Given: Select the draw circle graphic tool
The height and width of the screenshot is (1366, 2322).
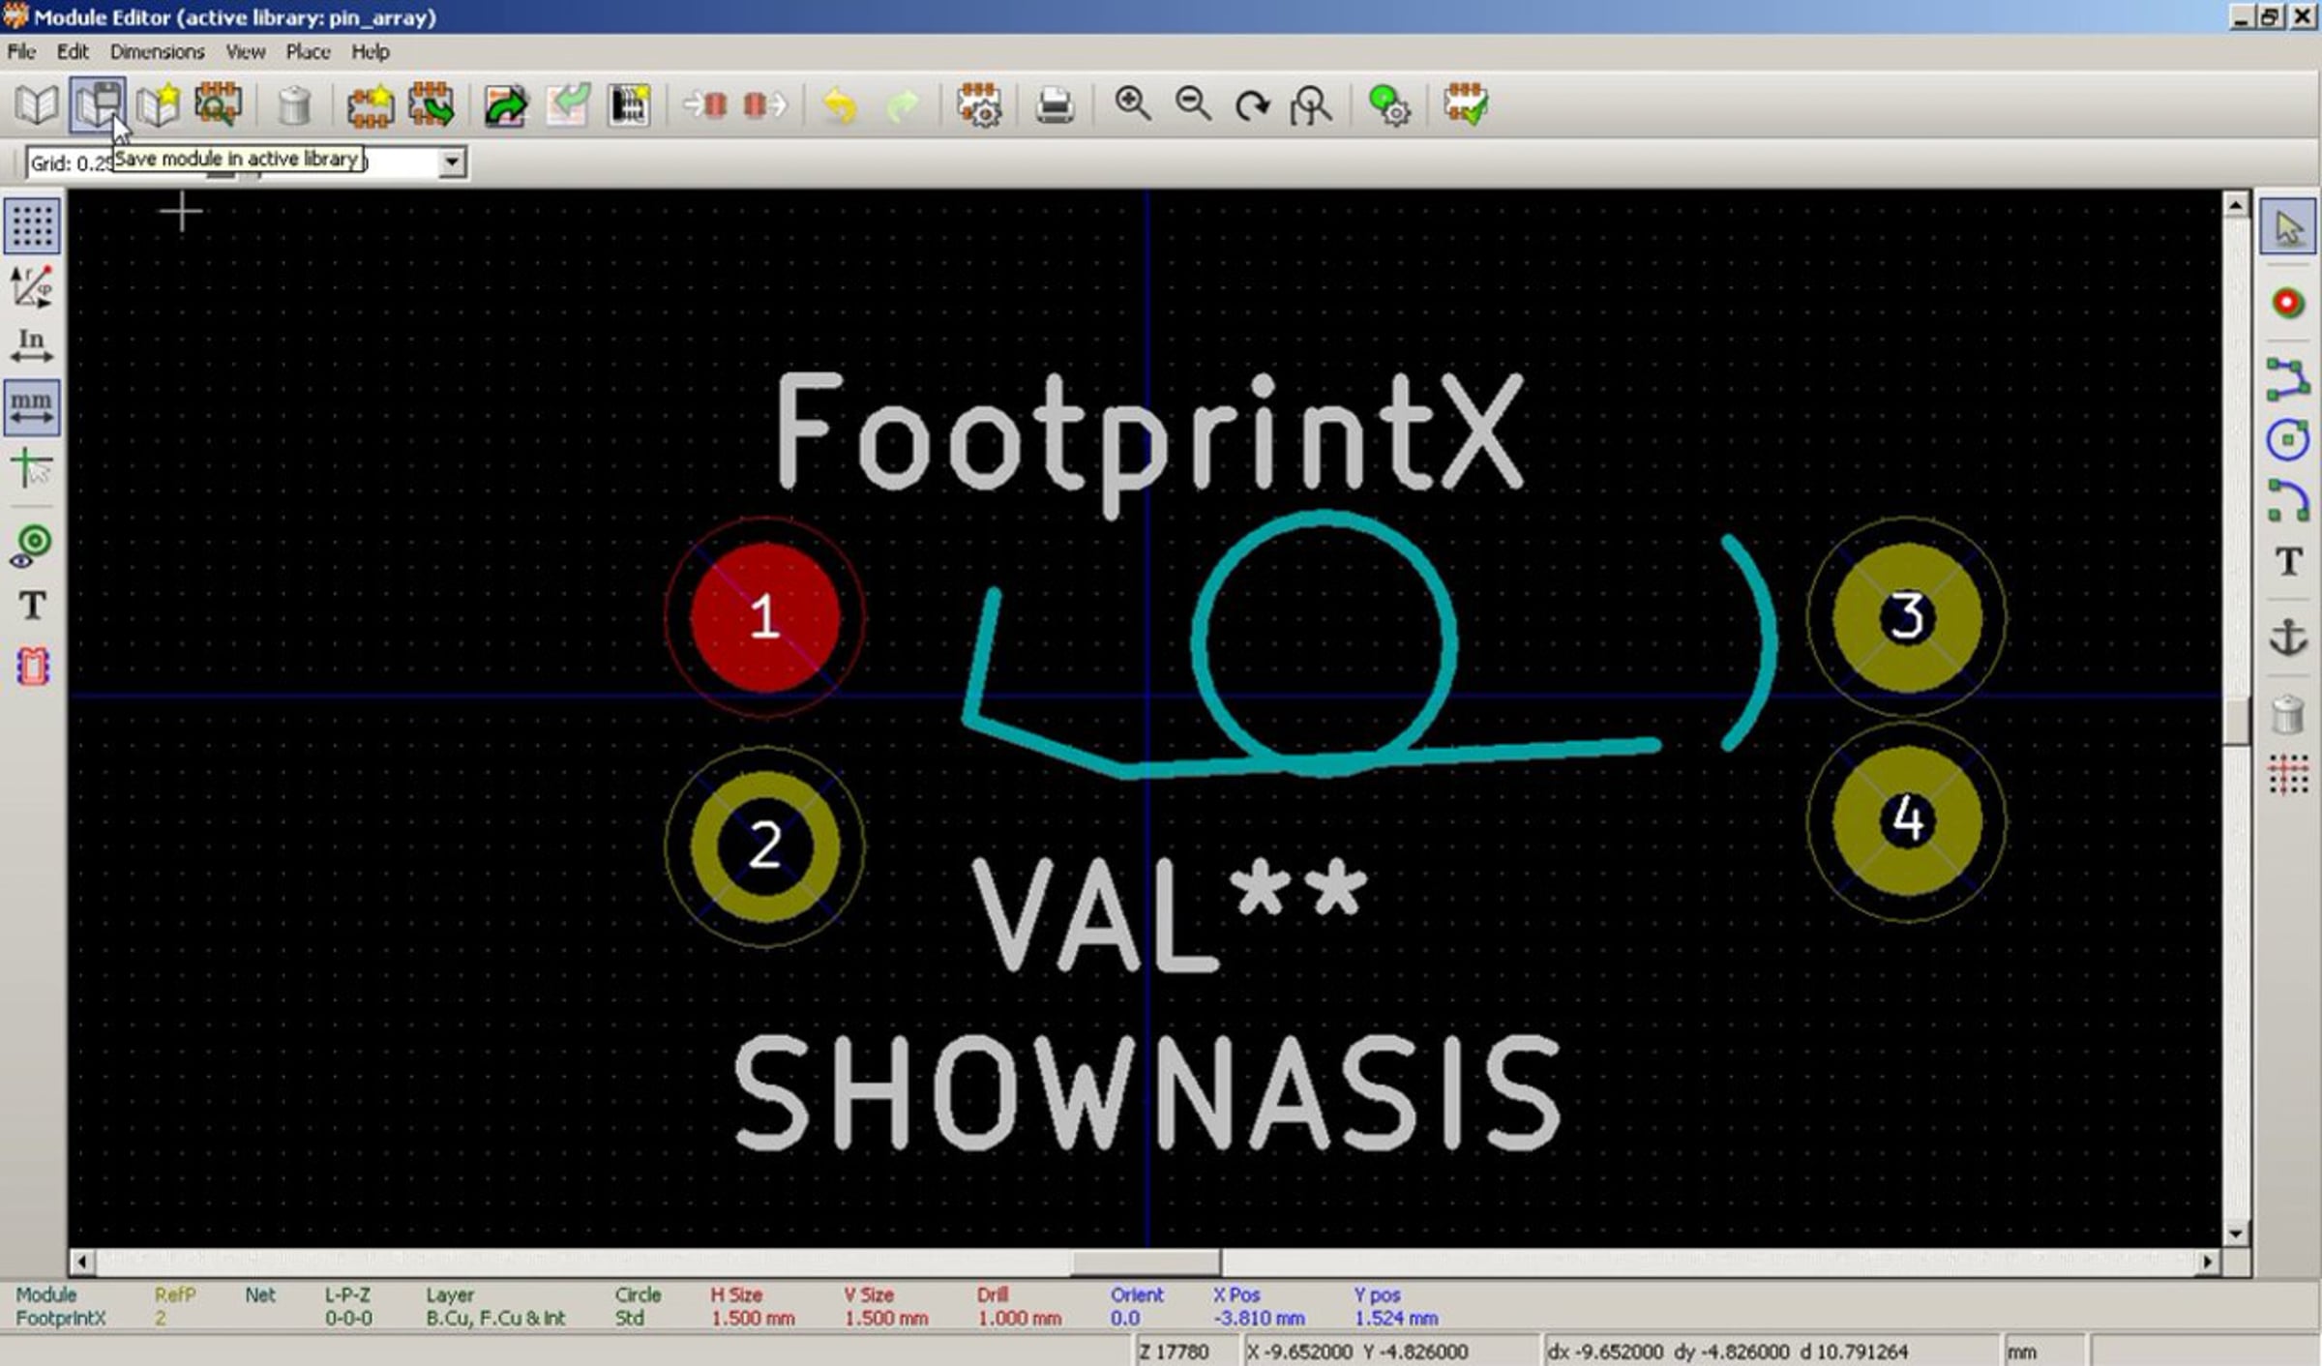Looking at the screenshot, I should pyautogui.click(x=2287, y=440).
